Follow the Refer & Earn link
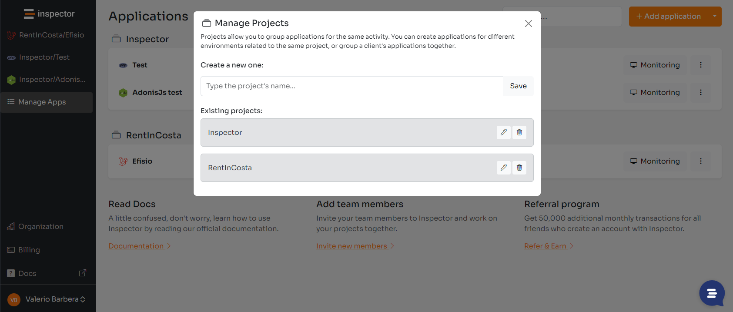 (x=545, y=245)
